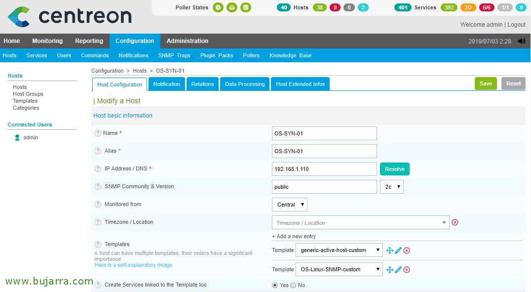Click the IP Address input field
Viewport: 531px width, 292px height.
(x=324, y=169)
